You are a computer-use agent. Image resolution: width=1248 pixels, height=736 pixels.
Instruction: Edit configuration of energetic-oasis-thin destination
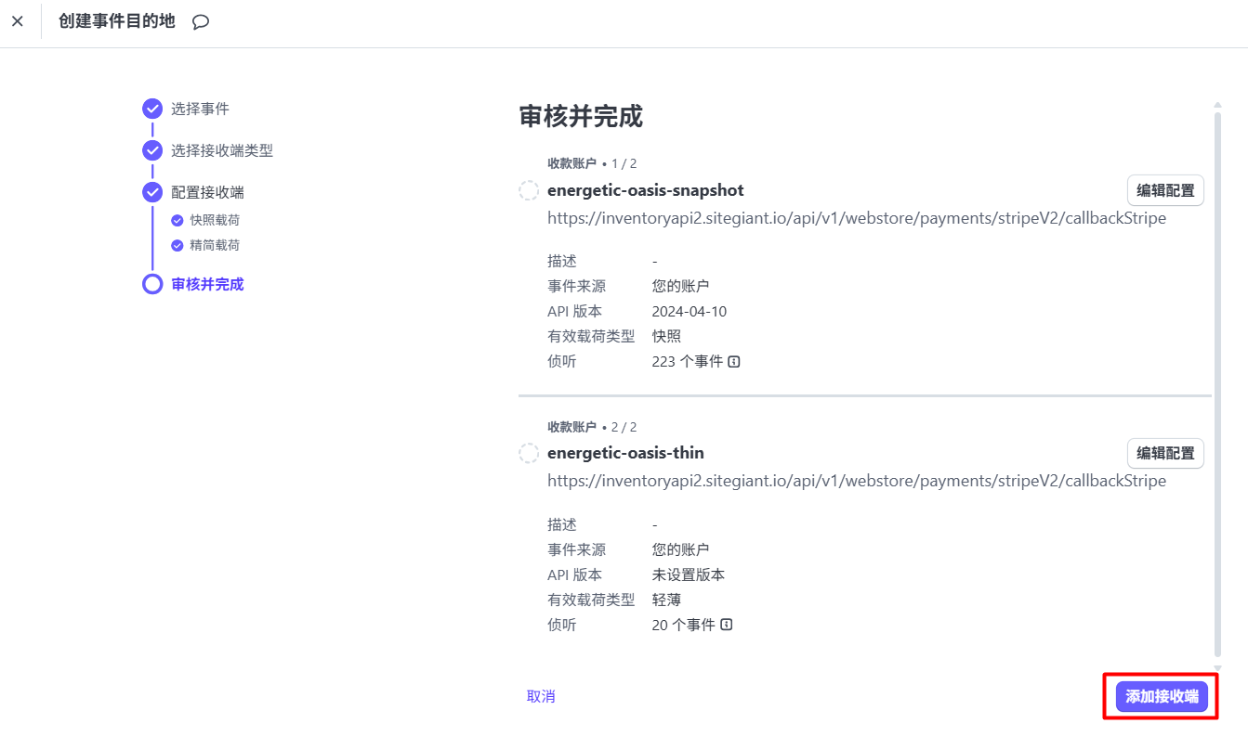1165,454
